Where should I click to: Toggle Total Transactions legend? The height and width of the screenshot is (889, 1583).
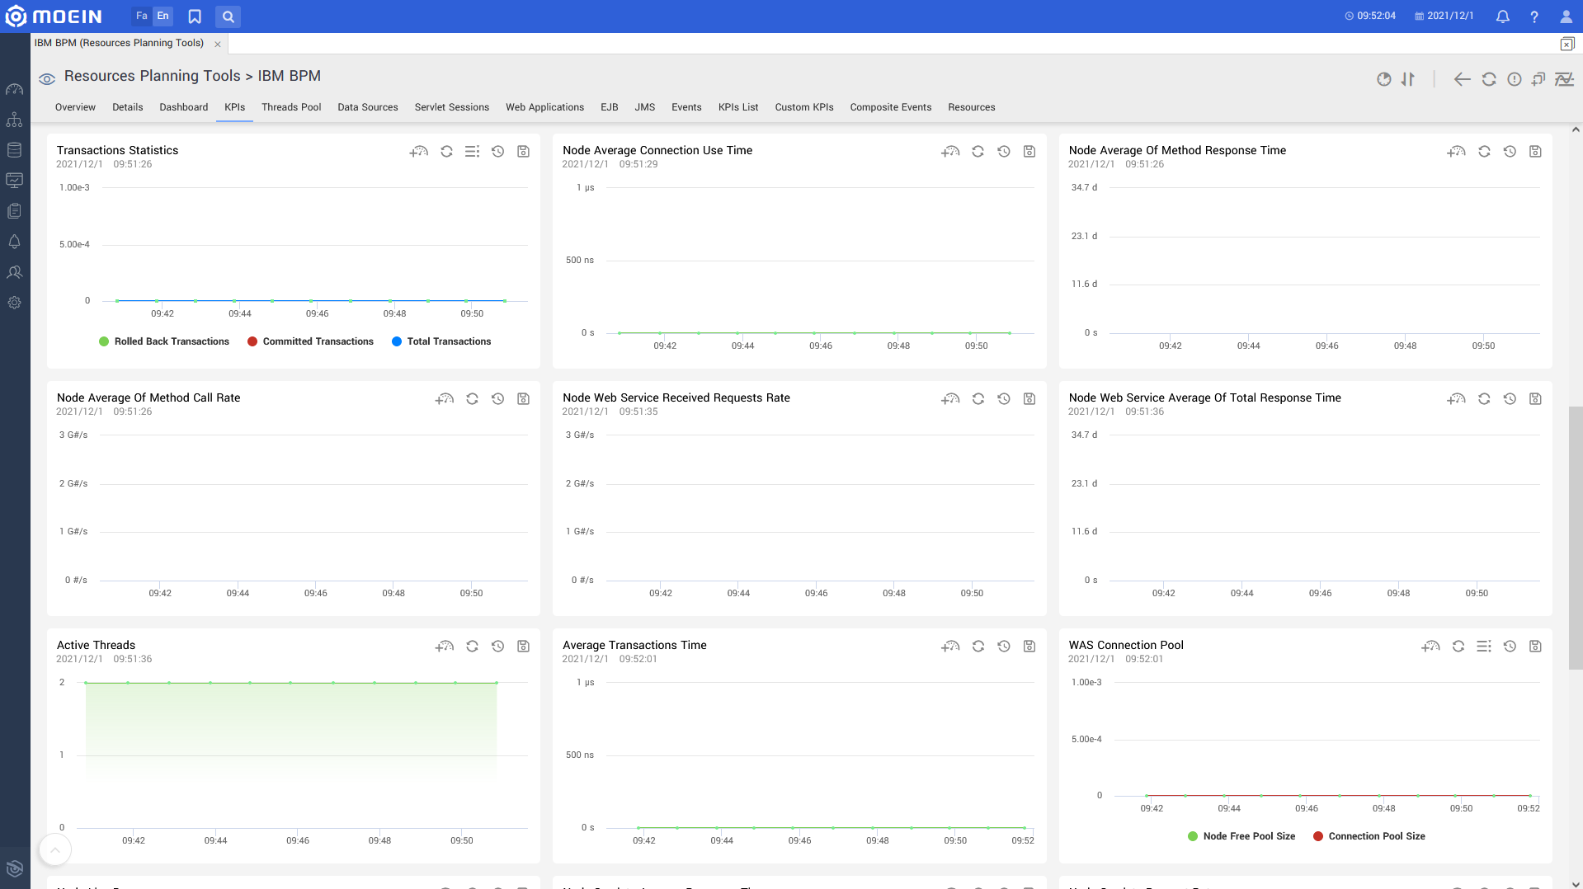(x=441, y=341)
